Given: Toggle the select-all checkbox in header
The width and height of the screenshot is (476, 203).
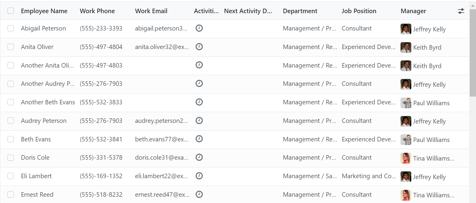Looking at the screenshot, I should (x=11, y=11).
